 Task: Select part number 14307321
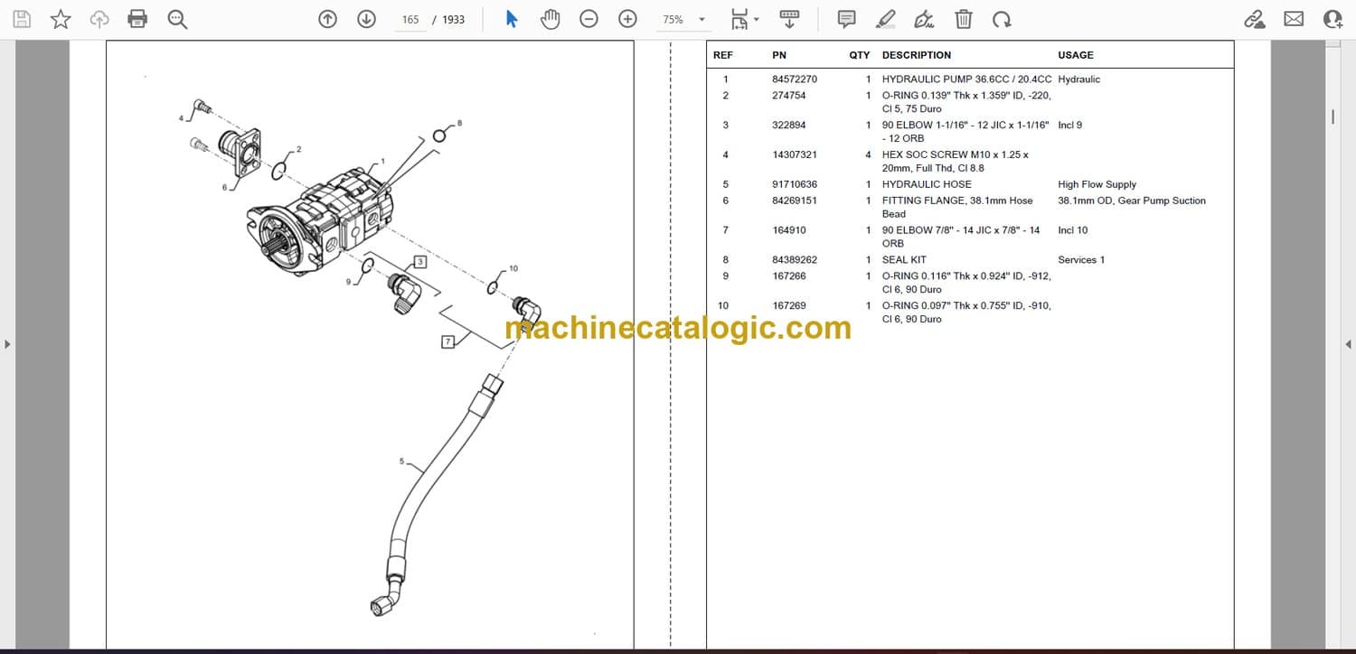[x=795, y=155]
